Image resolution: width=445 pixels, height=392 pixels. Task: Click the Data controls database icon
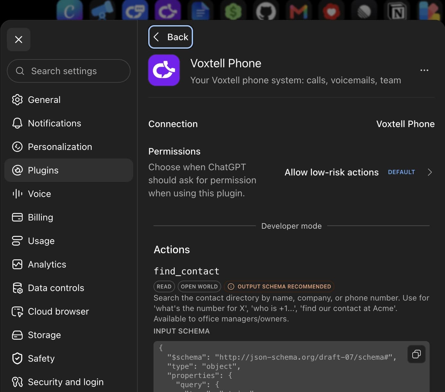tap(17, 288)
